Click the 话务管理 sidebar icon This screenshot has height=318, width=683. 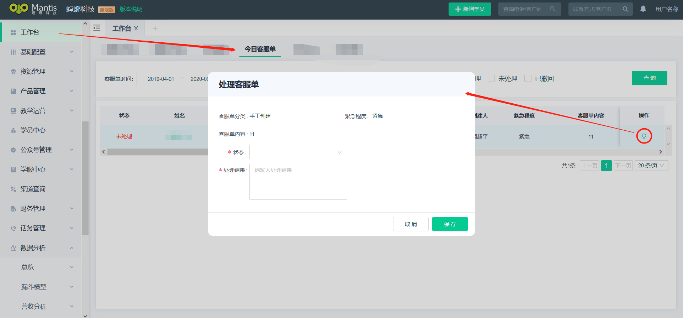13,228
